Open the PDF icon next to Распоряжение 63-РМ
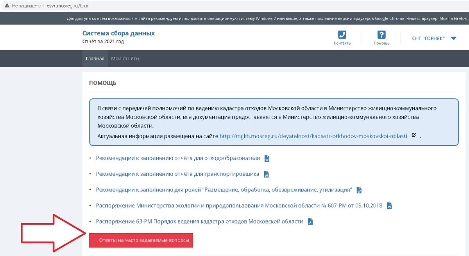 (x=310, y=222)
